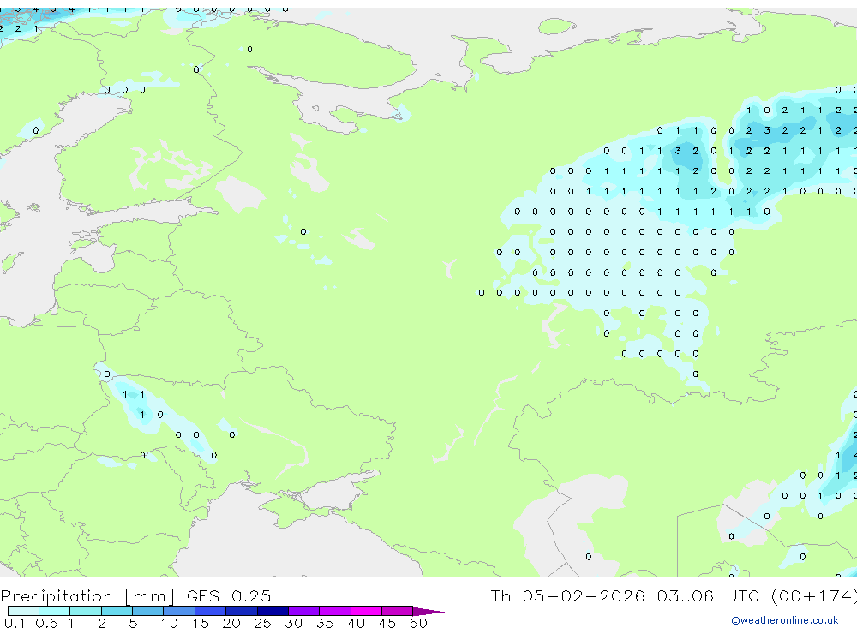Viewport: 857px width, 628px height.
Task: Click the 5–10 mm light blue legend swatch
Action: coord(148,611)
